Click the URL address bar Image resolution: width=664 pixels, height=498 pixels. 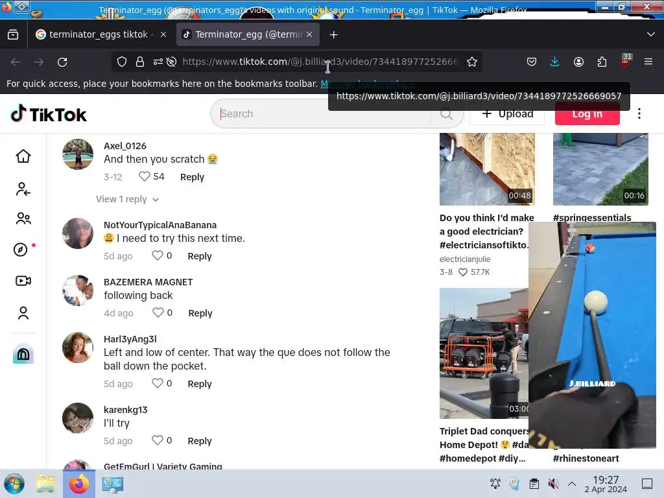(320, 62)
